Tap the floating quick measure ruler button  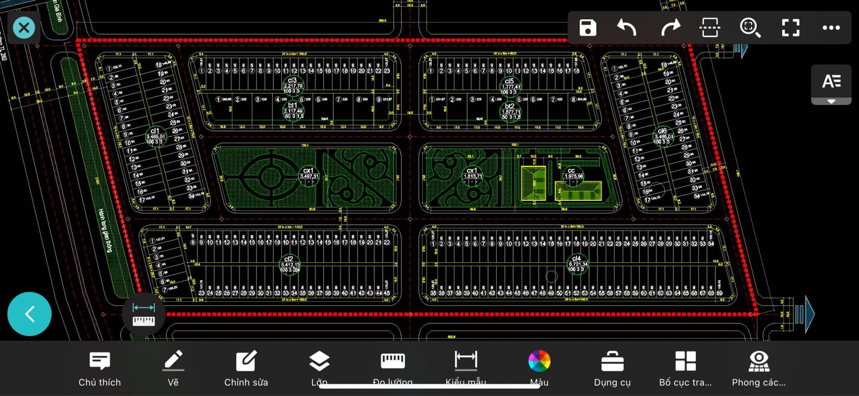144,314
